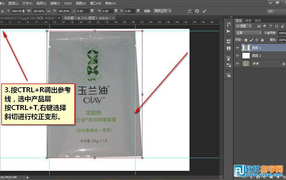Viewport: 286px width, 180px height.
Task: Open the Brush presets icon in dock
Action: [x=229, y=58]
